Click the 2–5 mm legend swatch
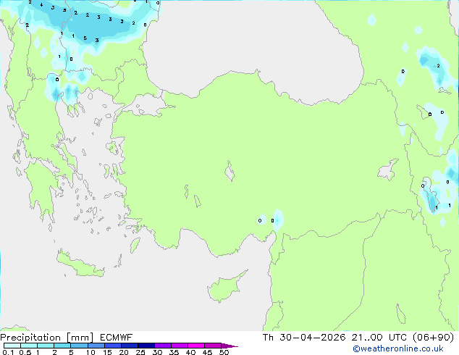Image resolution: width=459 pixels, height=355 pixels. [62, 346]
